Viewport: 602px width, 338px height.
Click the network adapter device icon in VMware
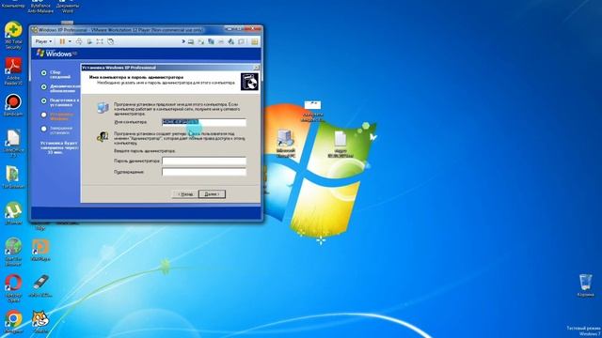(x=211, y=41)
